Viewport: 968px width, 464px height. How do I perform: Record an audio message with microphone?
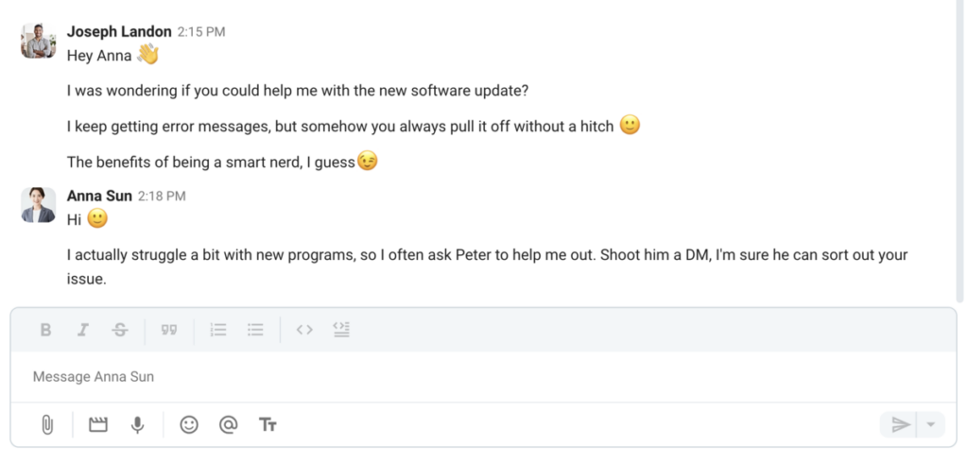click(x=137, y=425)
